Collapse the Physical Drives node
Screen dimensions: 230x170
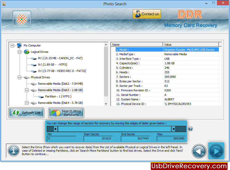pos(19,77)
